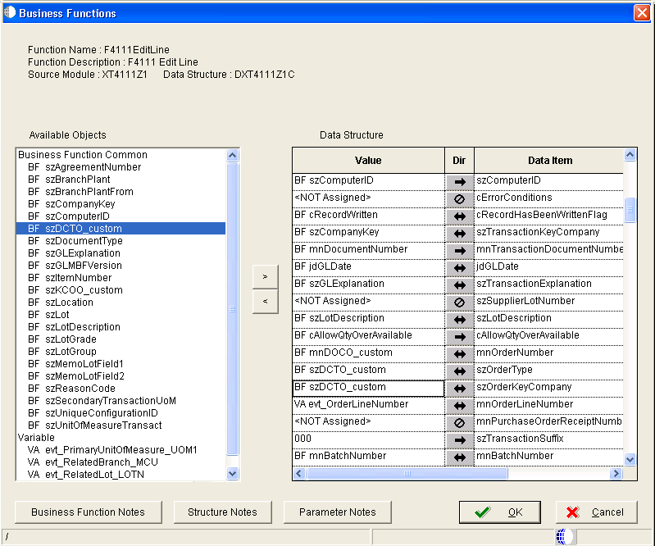Click direction arrow for szComputerID row
The width and height of the screenshot is (655, 546).
(x=460, y=182)
